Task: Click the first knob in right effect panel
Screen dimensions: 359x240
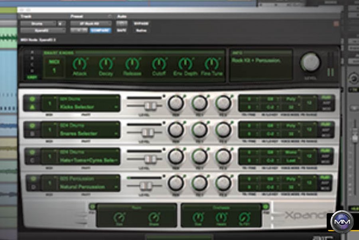Action: 198,217
